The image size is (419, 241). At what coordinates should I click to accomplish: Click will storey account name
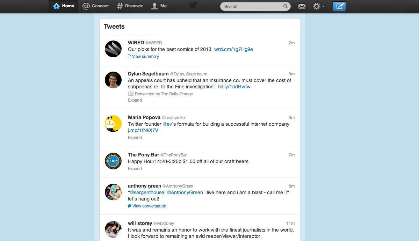[x=140, y=224]
